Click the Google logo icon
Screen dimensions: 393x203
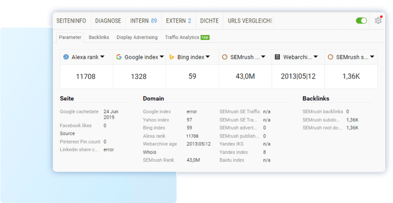pyautogui.click(x=119, y=57)
